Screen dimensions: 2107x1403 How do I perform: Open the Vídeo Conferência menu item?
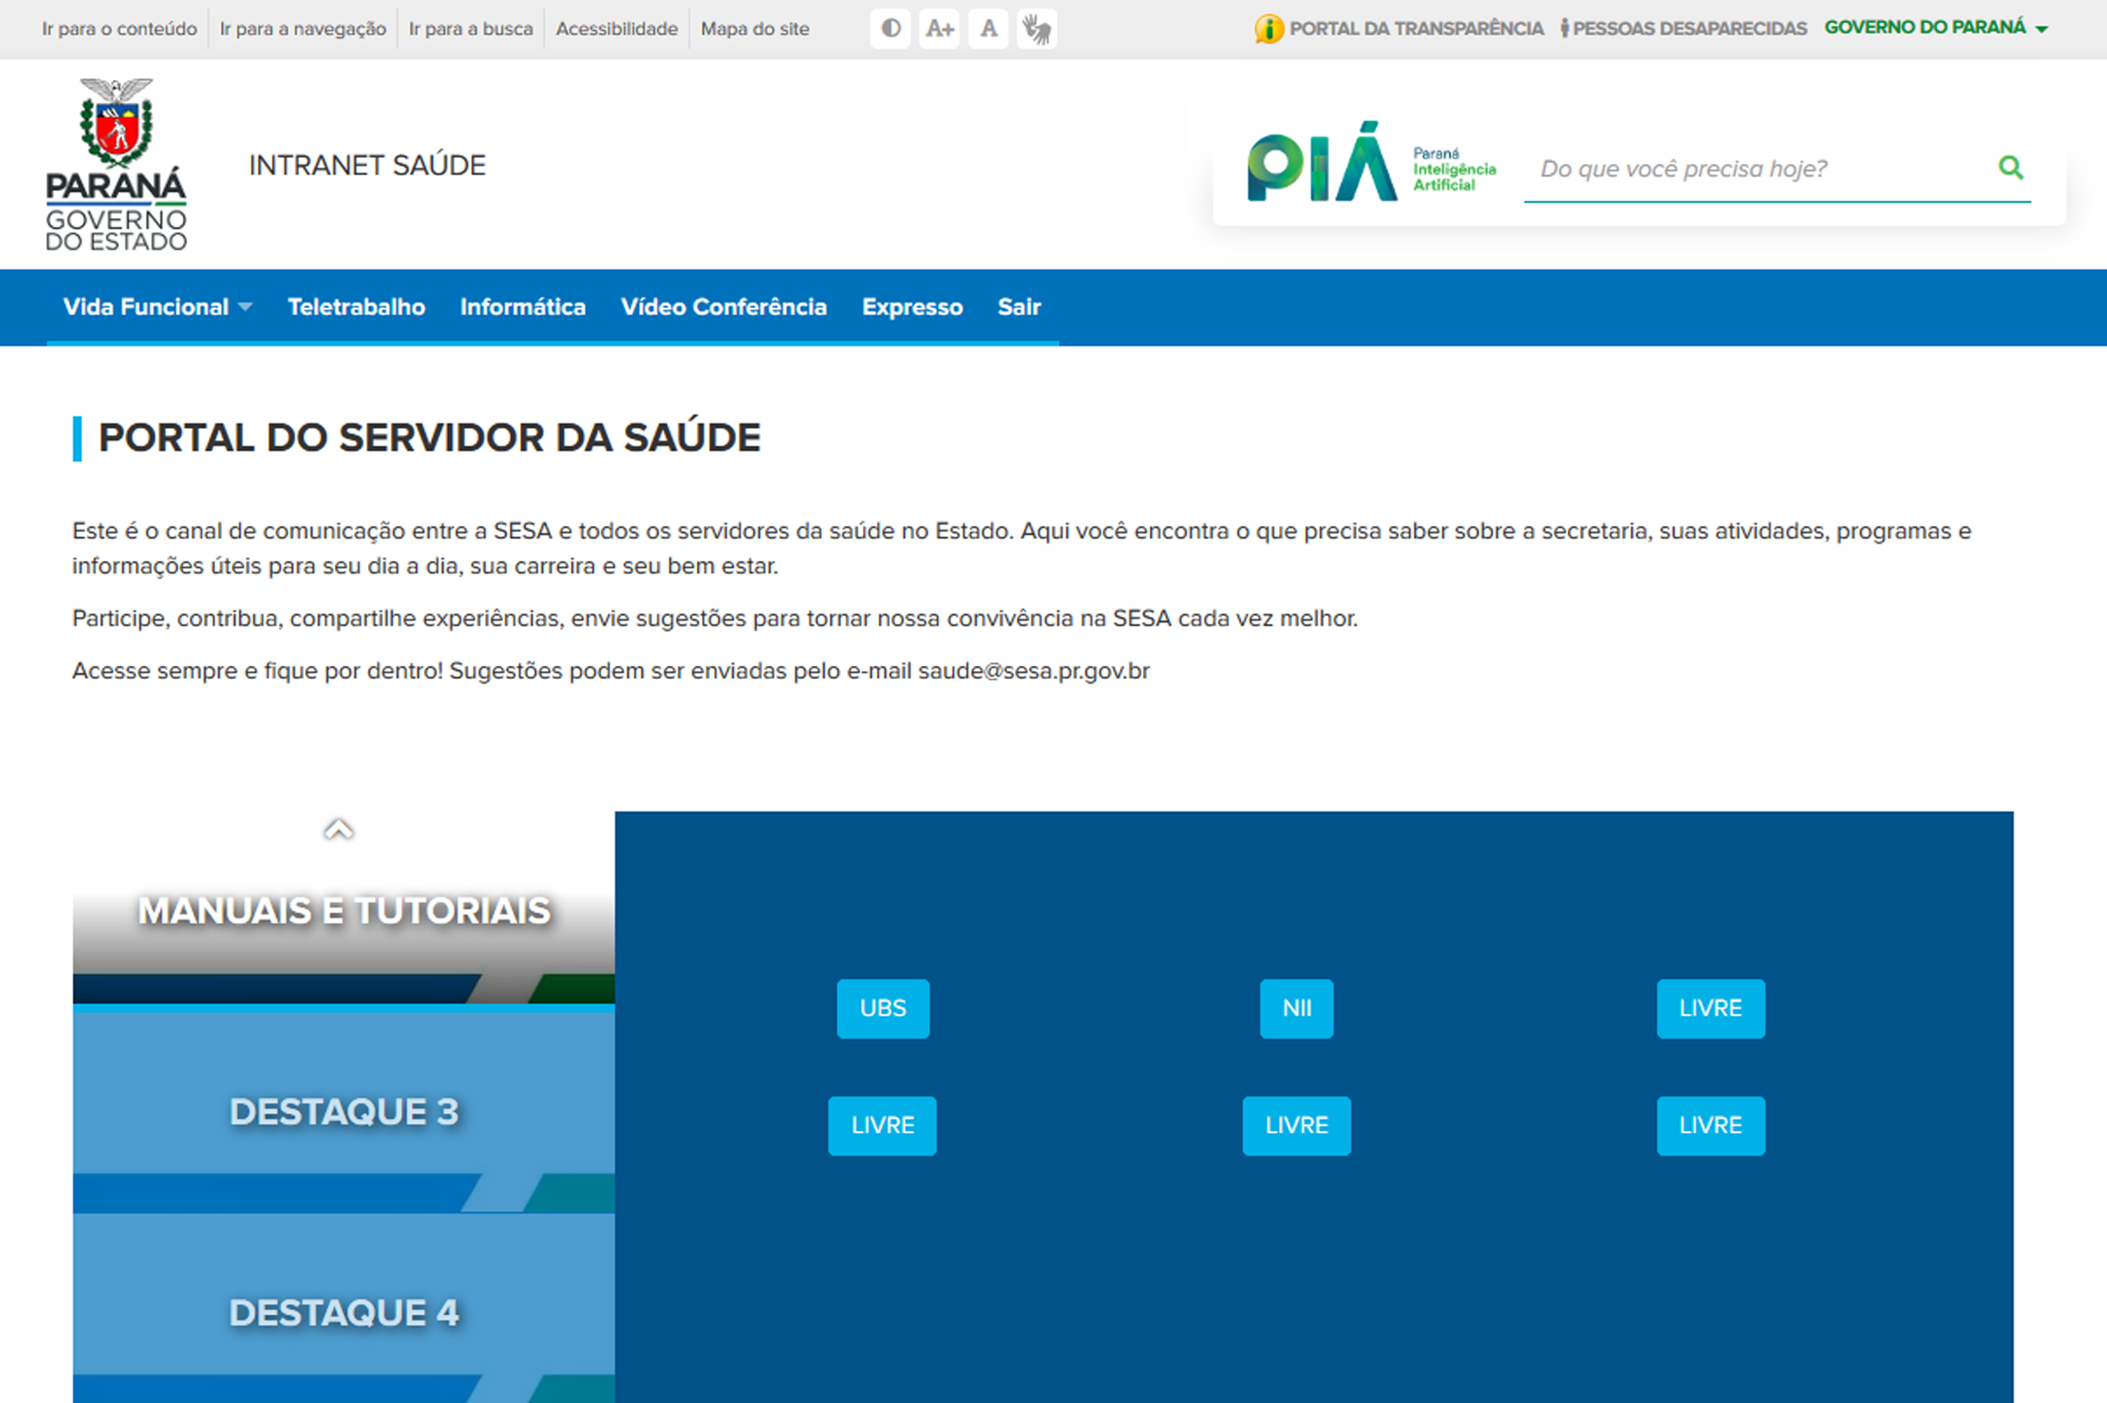pyautogui.click(x=724, y=307)
